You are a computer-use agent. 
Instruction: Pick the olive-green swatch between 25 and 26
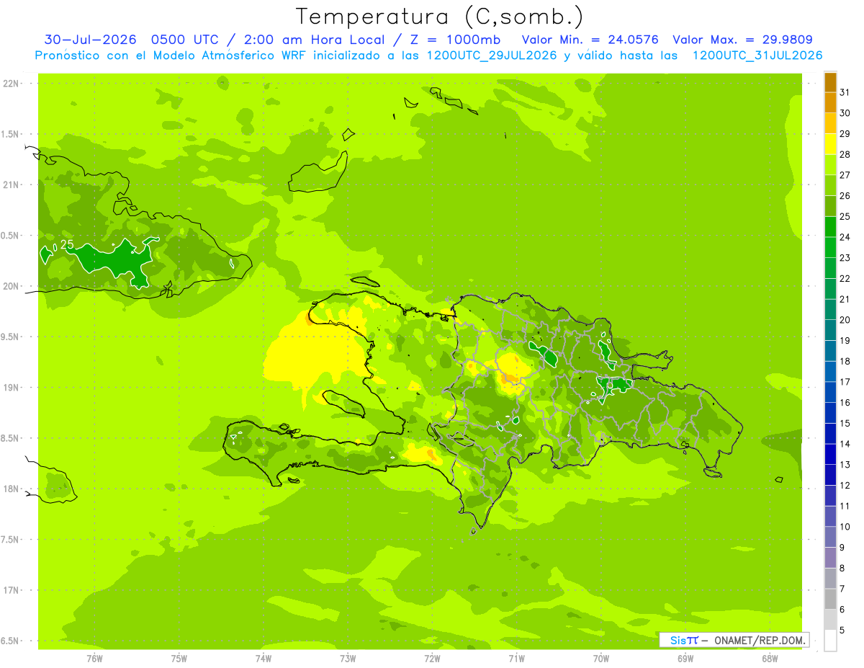[x=830, y=206]
